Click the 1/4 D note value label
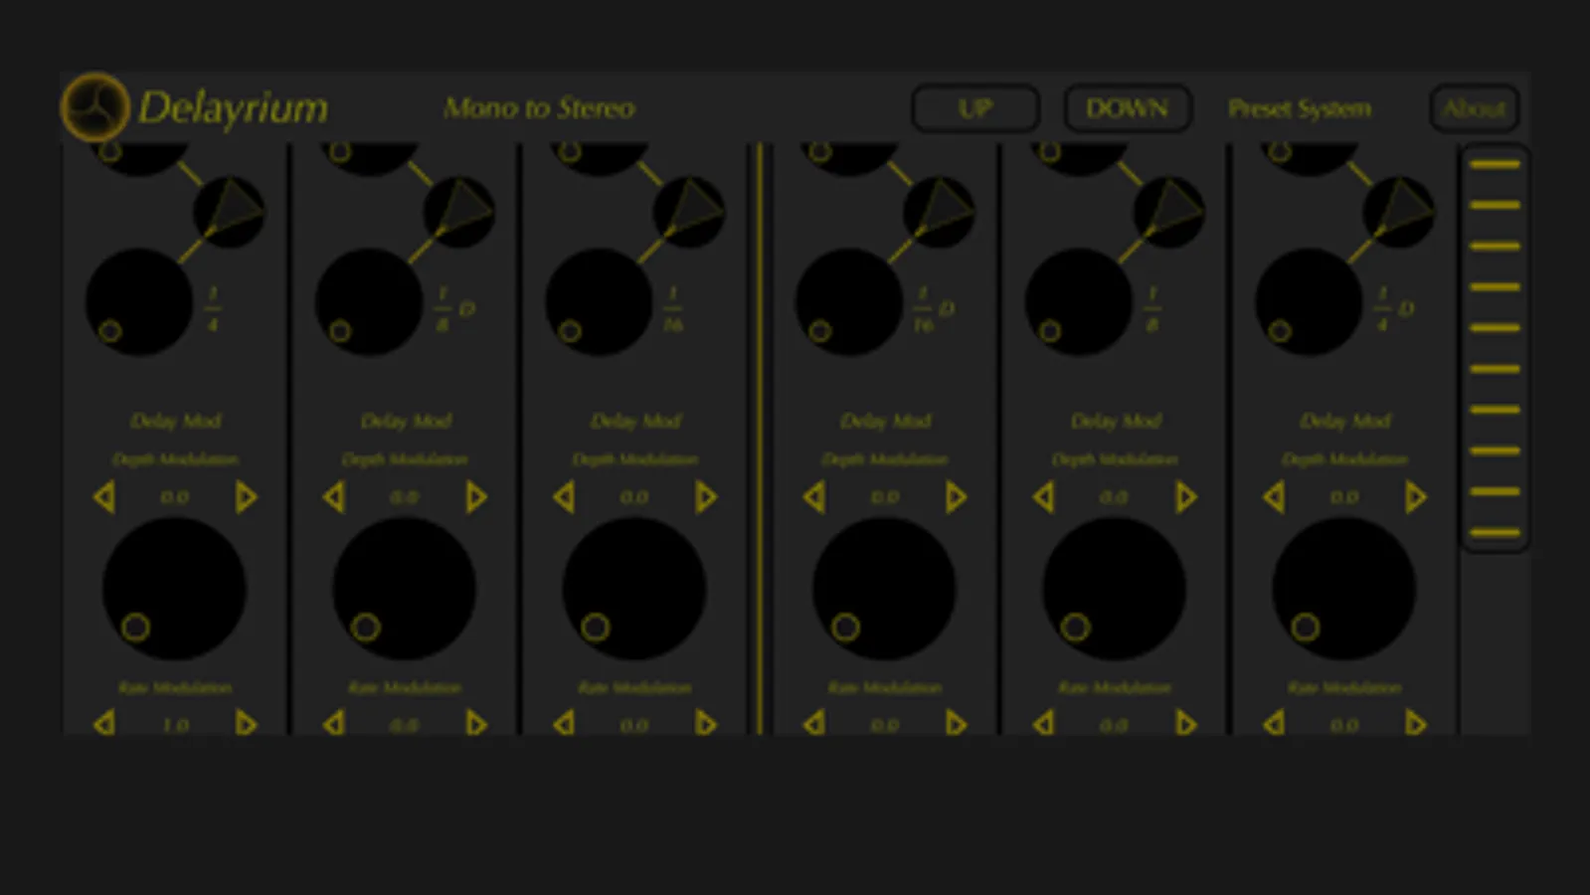 click(1393, 309)
